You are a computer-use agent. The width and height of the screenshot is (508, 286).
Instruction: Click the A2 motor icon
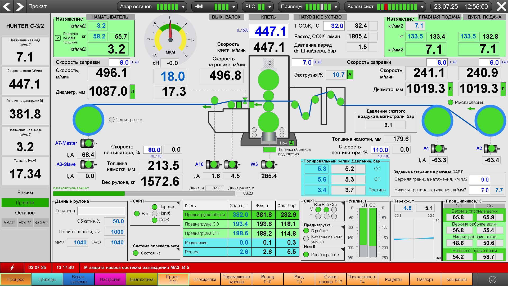pos(491,149)
